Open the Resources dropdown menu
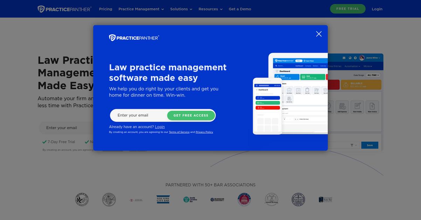Screen dimensions: 421x220 (210, 9)
